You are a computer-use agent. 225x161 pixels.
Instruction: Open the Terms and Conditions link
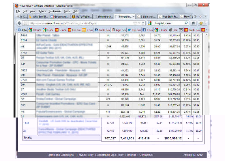[x=60, y=155]
